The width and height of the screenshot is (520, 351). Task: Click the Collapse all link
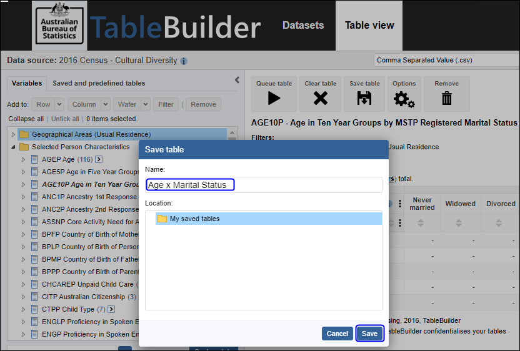pos(26,119)
